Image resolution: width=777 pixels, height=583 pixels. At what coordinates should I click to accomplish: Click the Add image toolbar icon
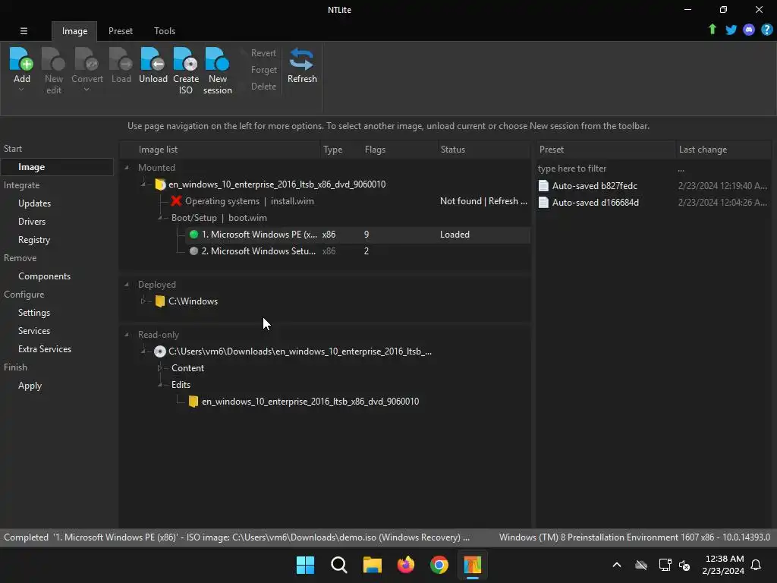[21, 58]
